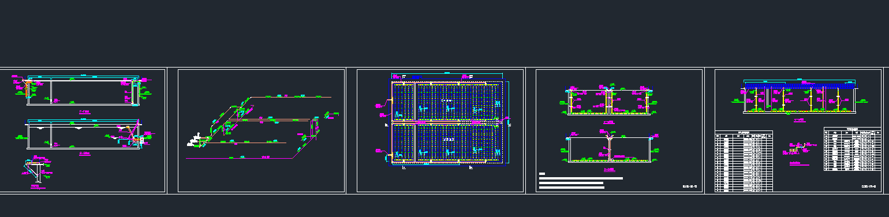Click the fourth sheet drawing number label
Viewport: 889px width, 217px height.
(x=690, y=186)
